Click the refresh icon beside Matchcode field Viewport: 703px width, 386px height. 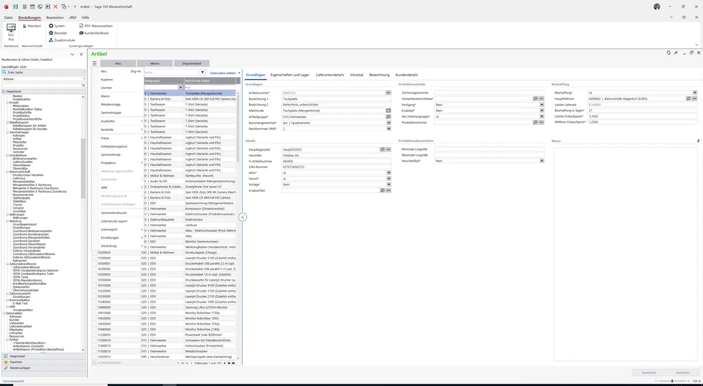[388, 111]
